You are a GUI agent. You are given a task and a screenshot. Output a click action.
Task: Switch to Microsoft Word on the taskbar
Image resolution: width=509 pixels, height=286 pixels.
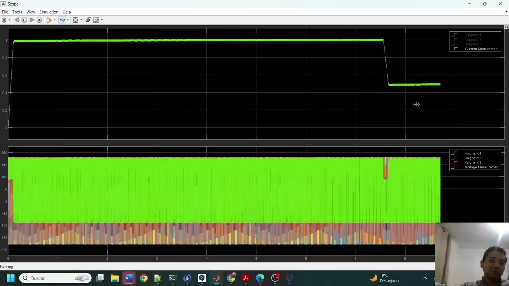[x=129, y=278]
